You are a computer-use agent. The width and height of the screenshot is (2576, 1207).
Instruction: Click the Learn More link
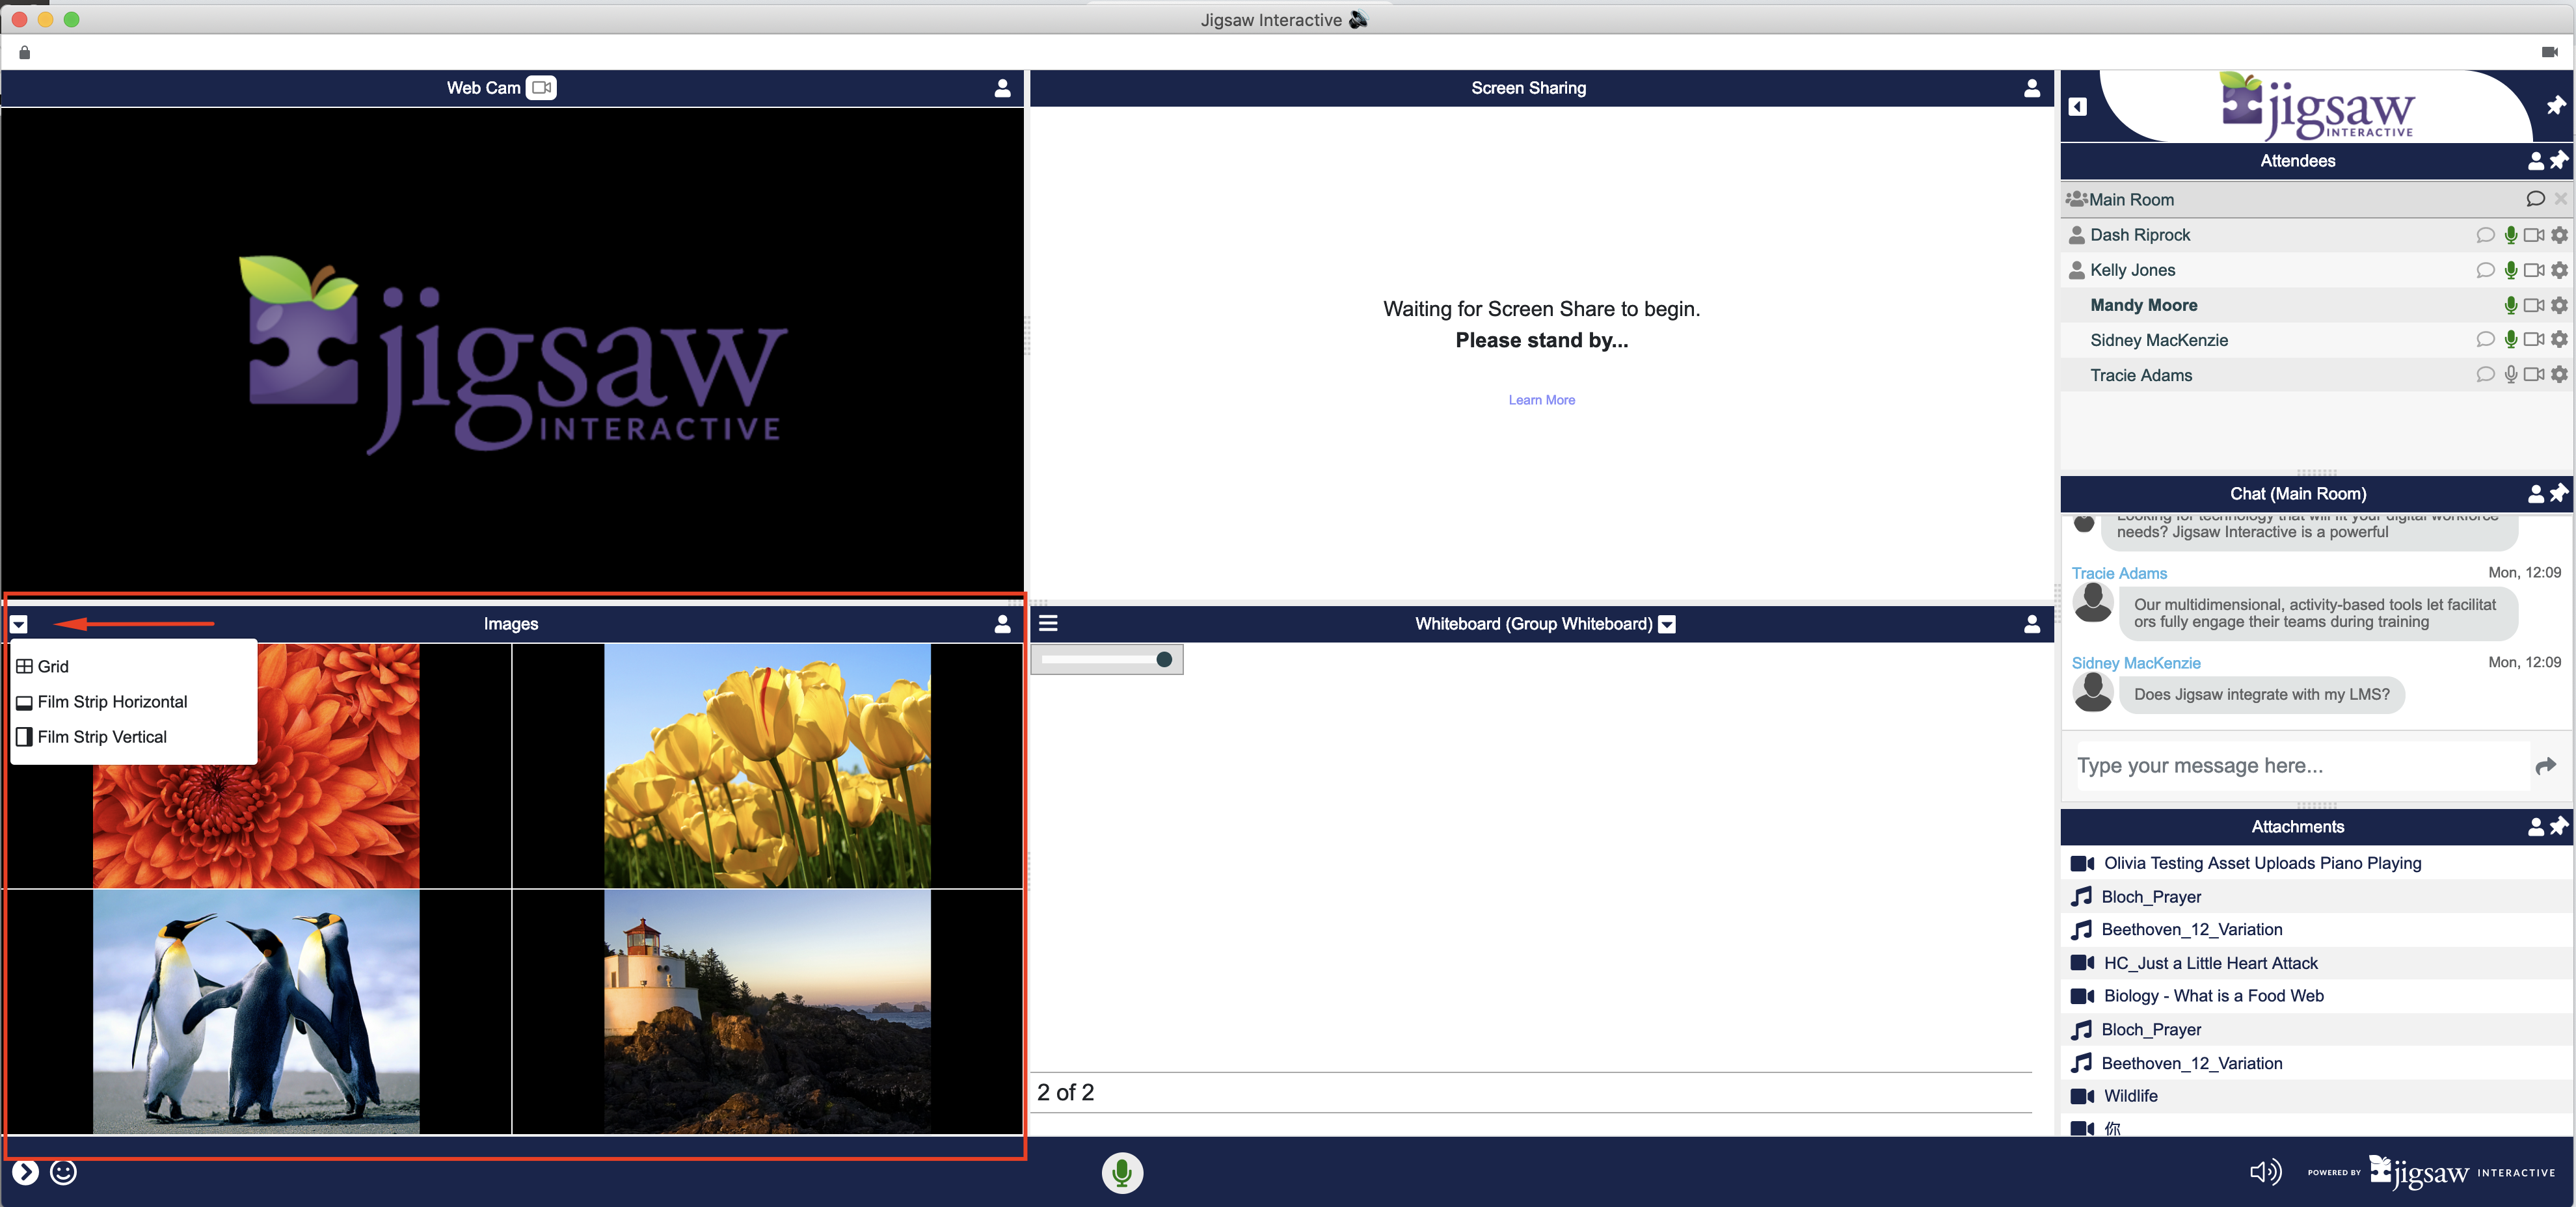1541,400
